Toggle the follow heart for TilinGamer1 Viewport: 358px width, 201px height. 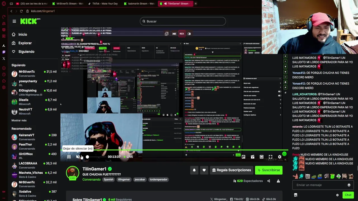click(204, 170)
